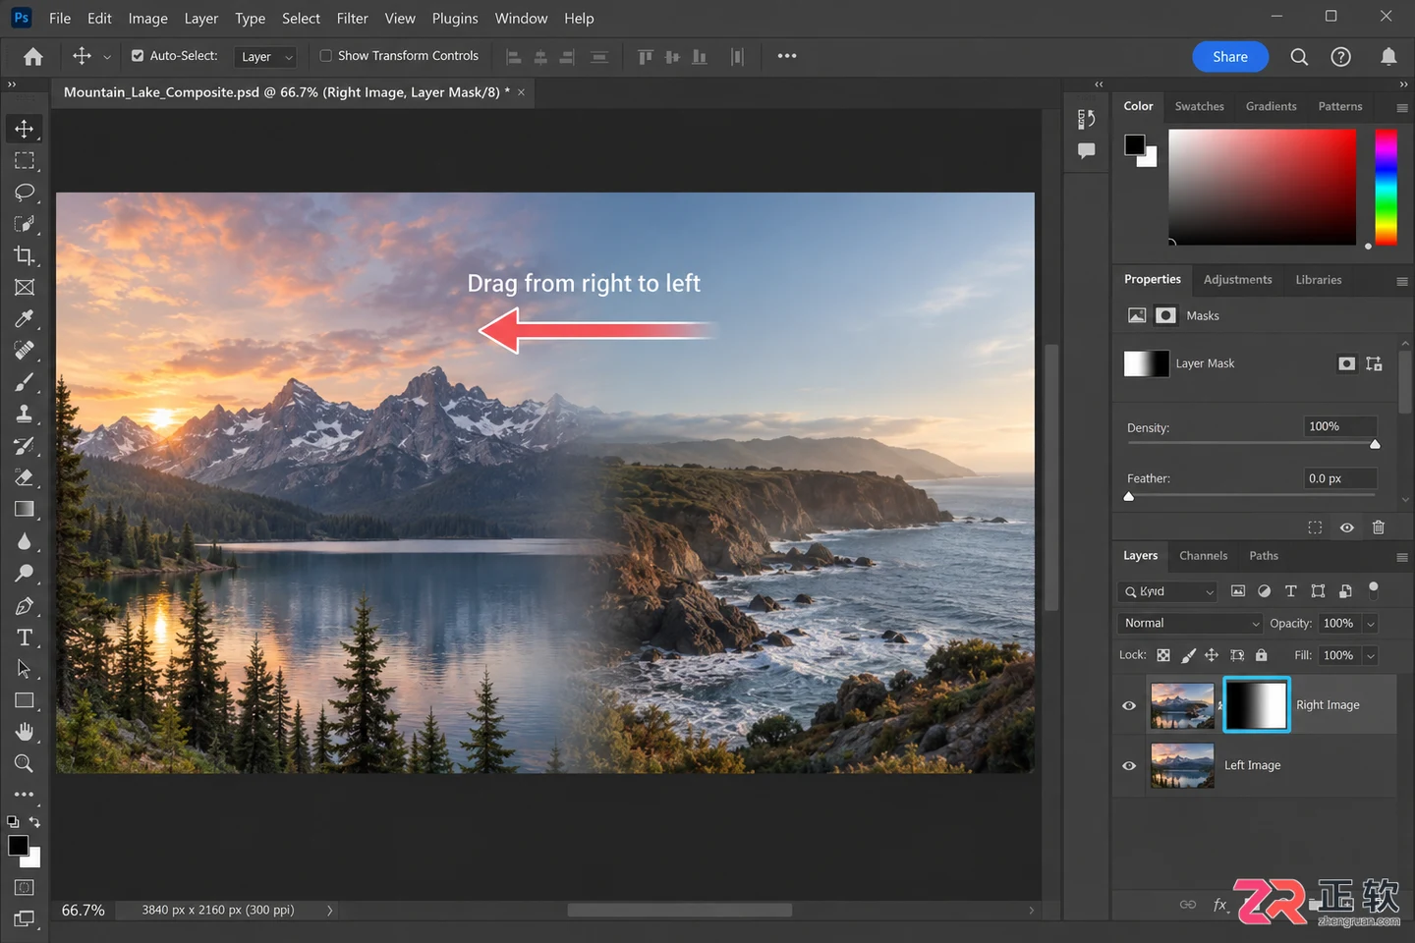Hide the Right Image layer

tap(1129, 705)
